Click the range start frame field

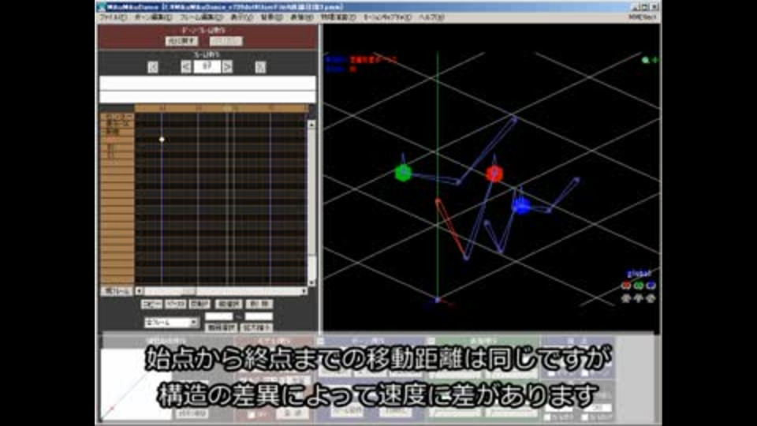pos(218,316)
